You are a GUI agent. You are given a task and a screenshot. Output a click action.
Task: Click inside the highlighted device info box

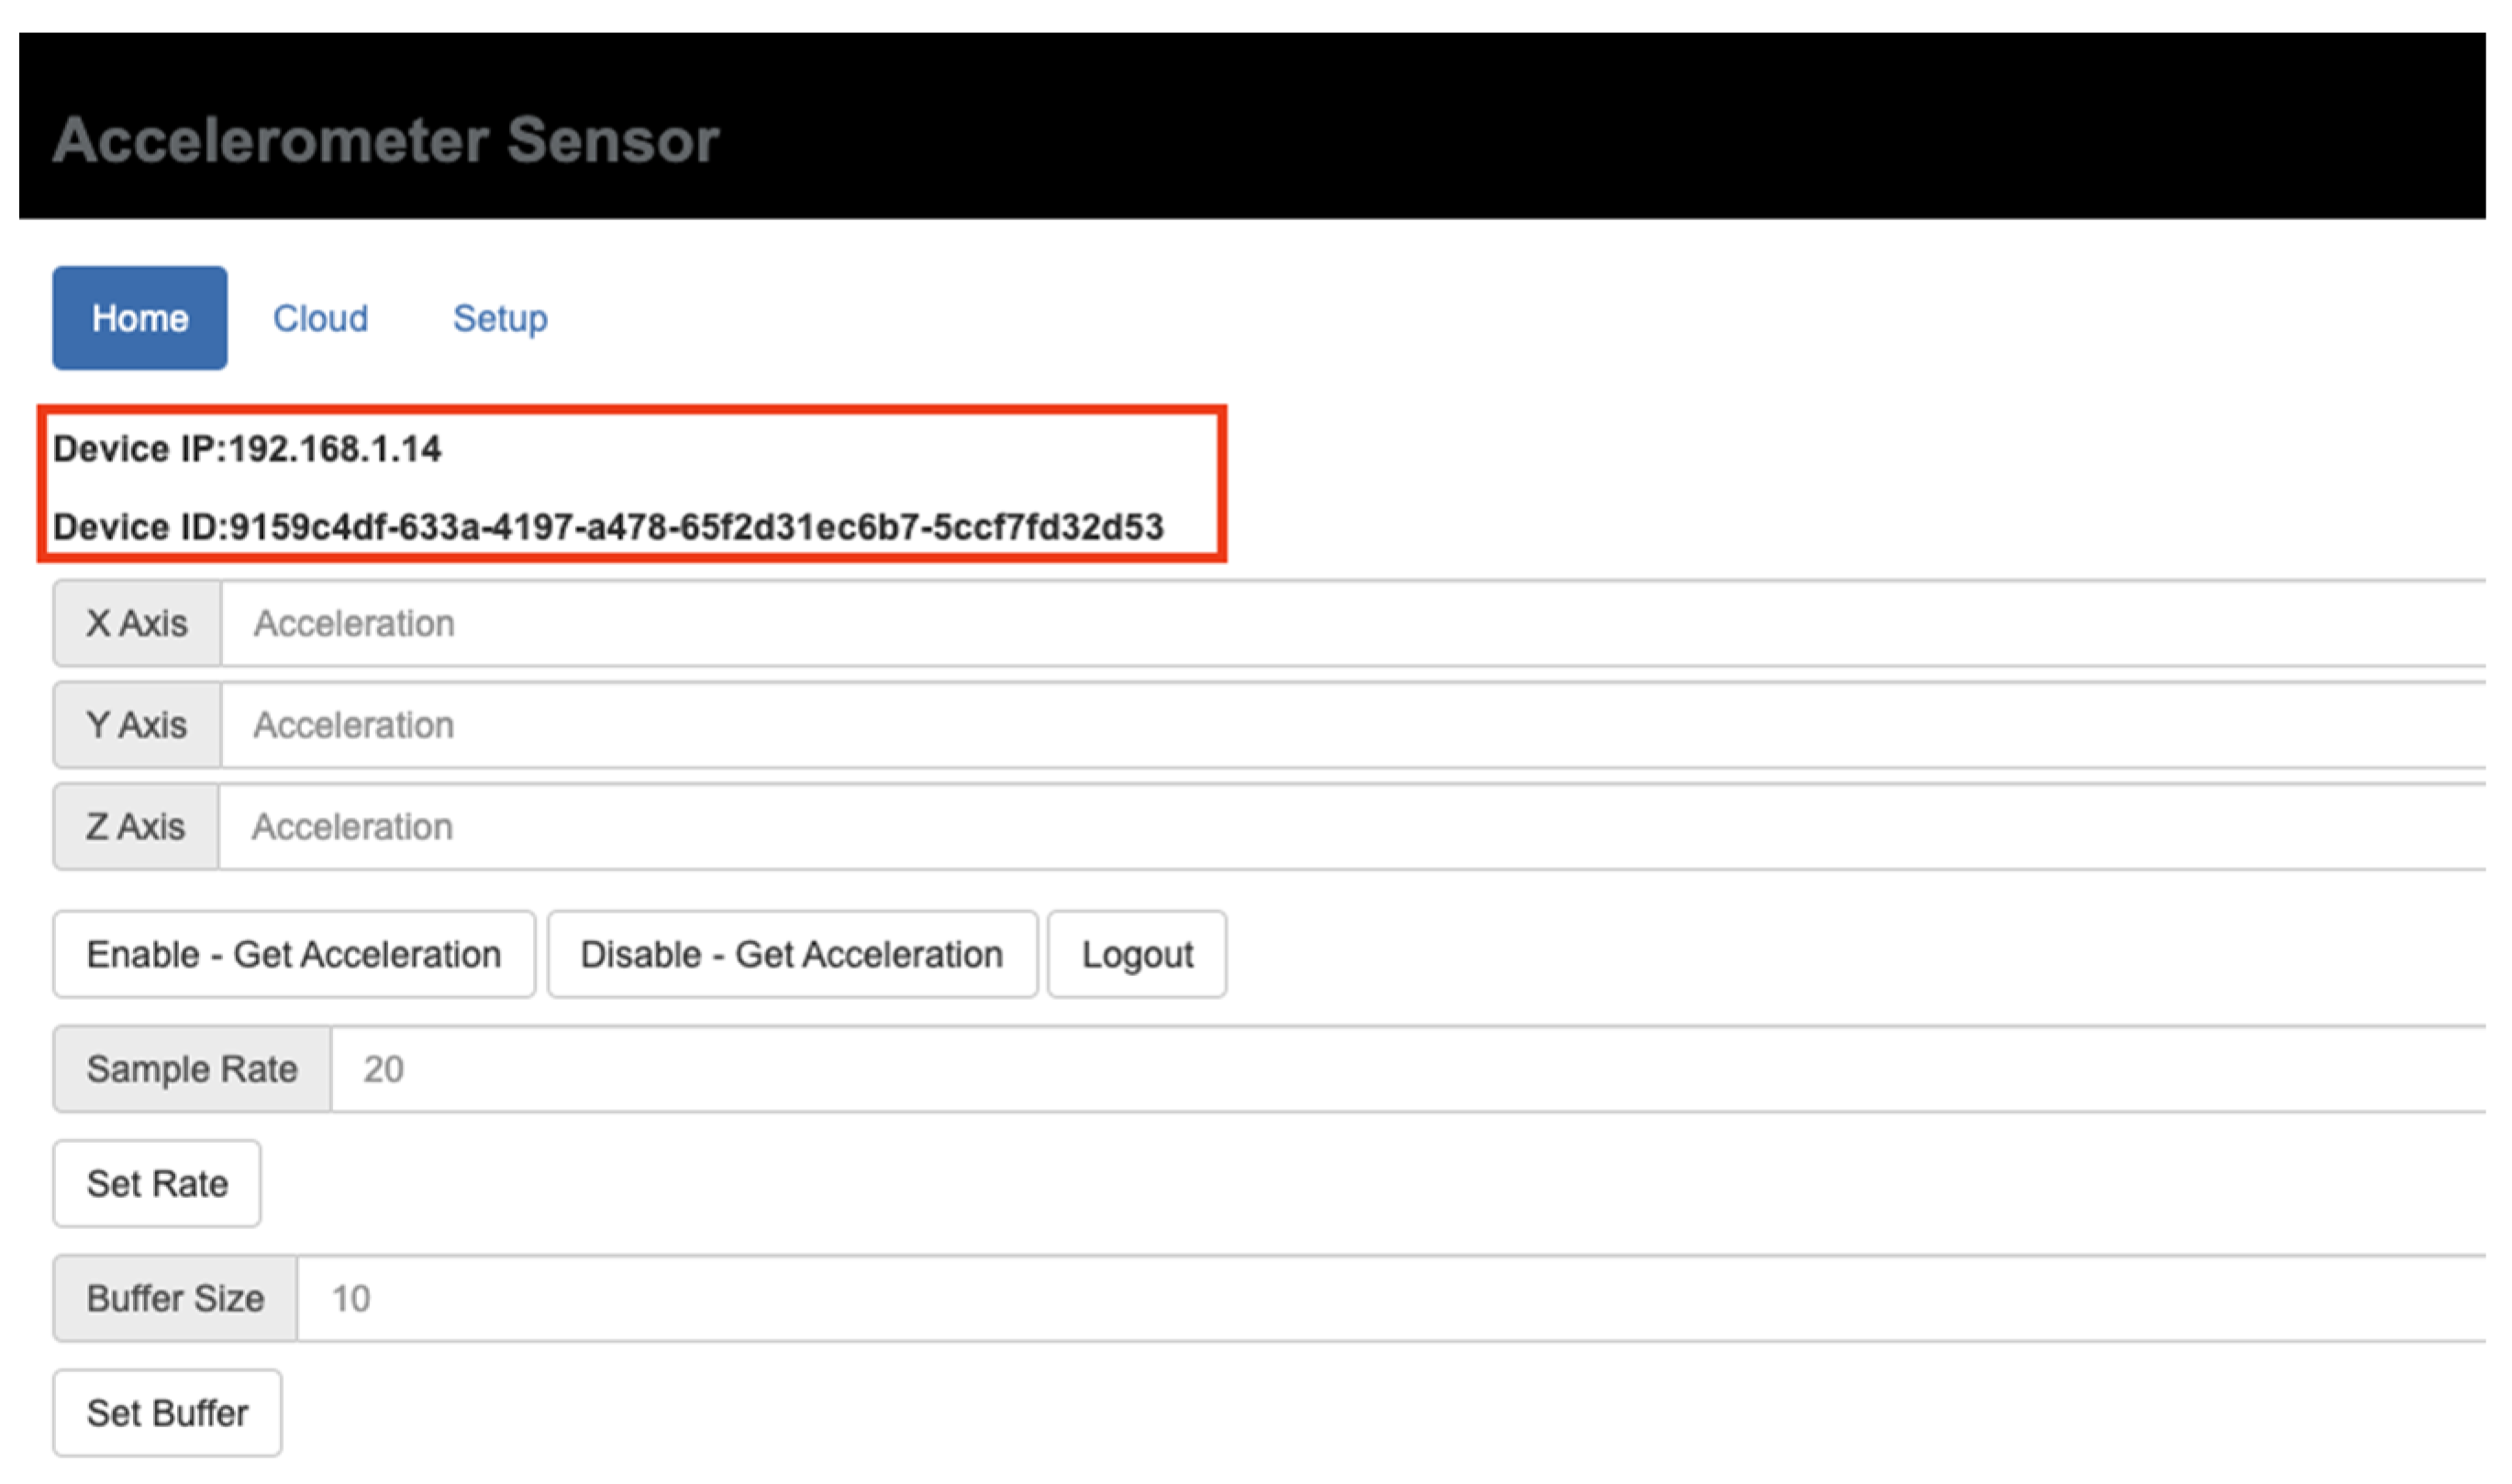[632, 488]
